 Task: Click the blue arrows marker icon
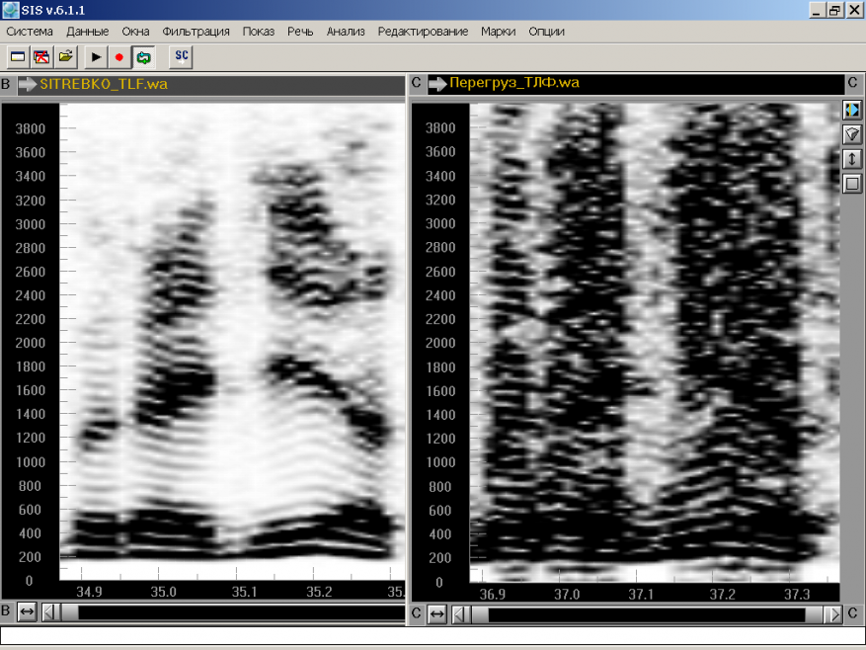pyautogui.click(x=852, y=109)
